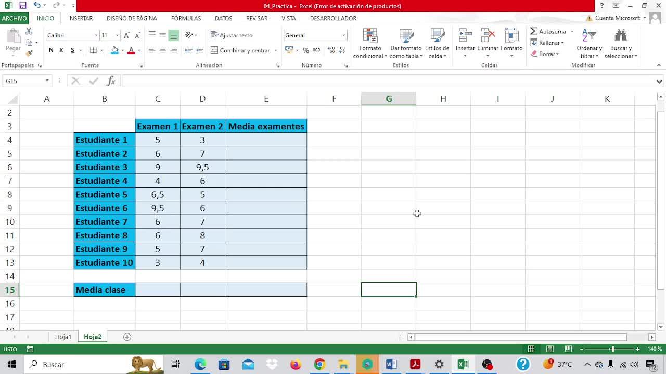The height and width of the screenshot is (374, 666).
Task: Open the Conditional Formatting menu
Action: (x=370, y=44)
